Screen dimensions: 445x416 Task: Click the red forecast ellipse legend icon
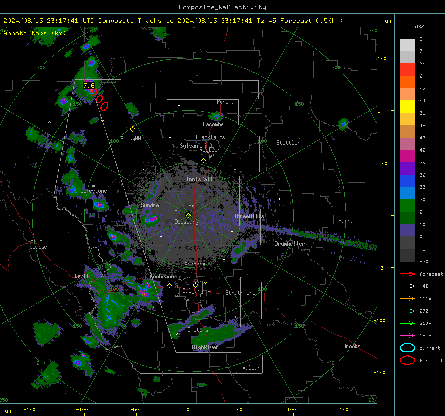[407, 360]
